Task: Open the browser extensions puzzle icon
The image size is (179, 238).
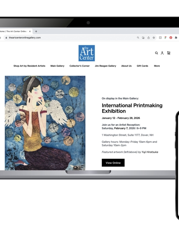Action: point(176,38)
